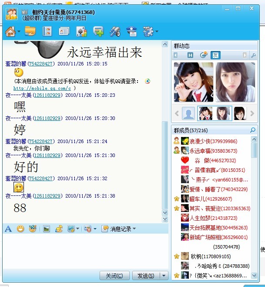Open the group shared files folder icon
265x287 pixels.
pos(30,31)
